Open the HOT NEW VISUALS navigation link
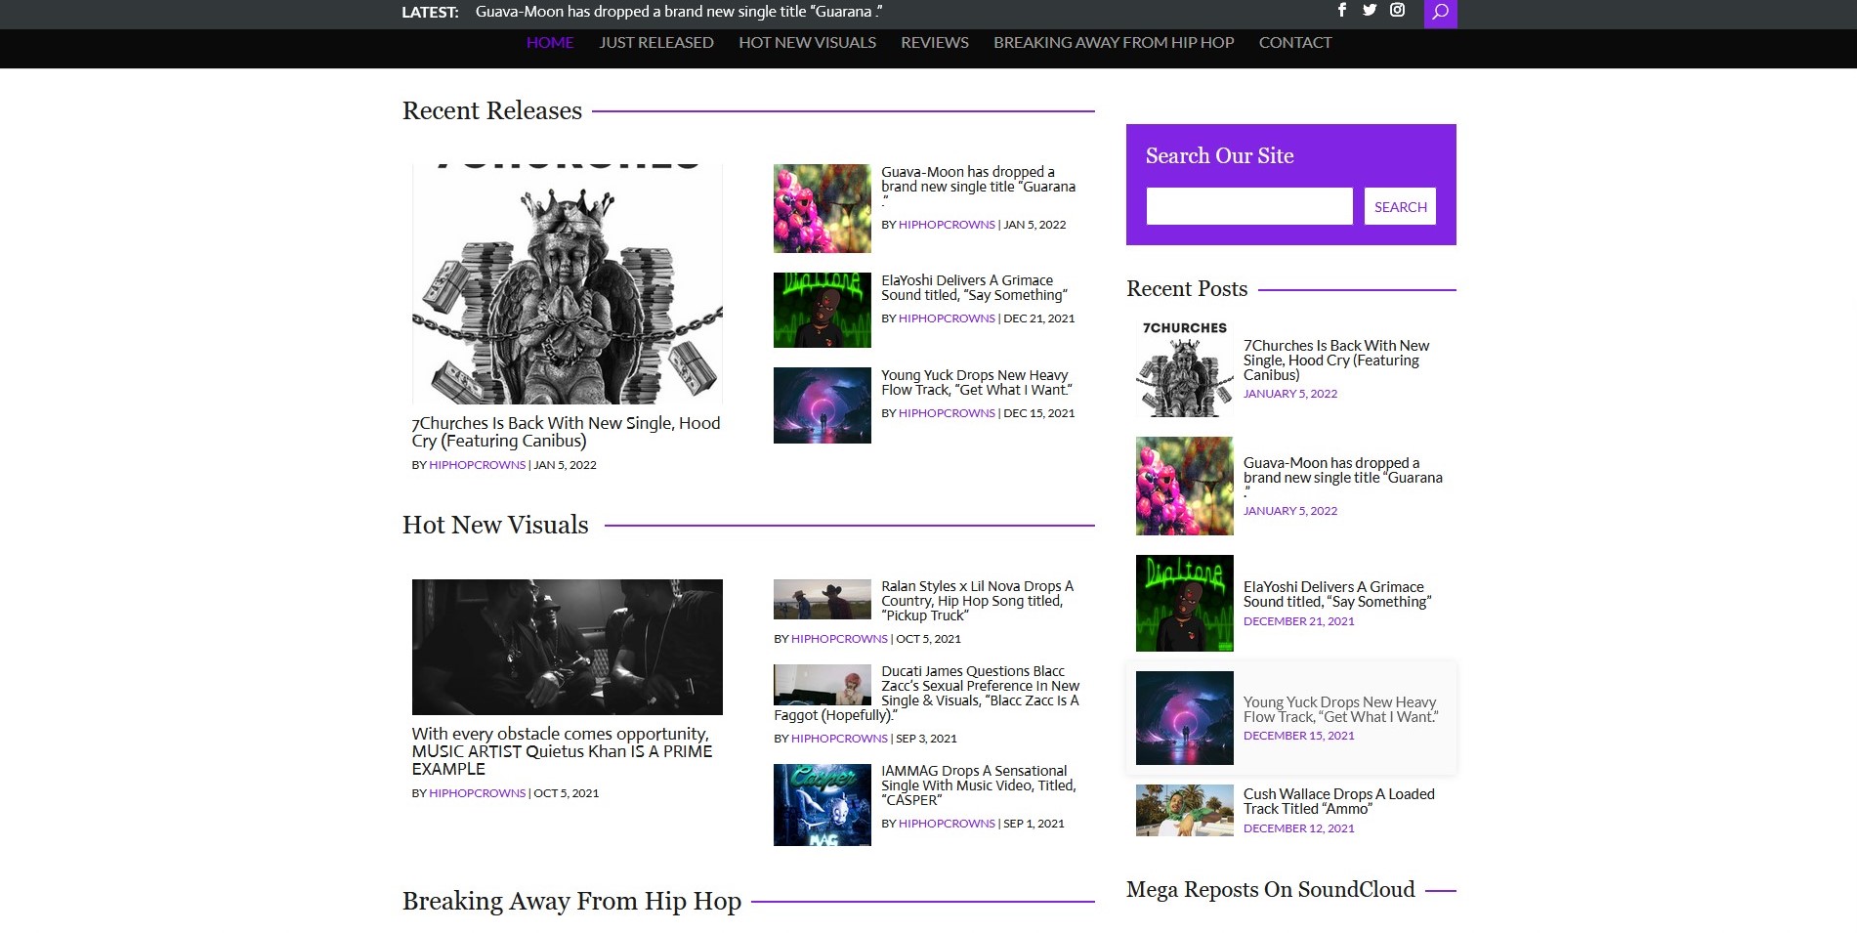This screenshot has width=1857, height=933. (806, 42)
